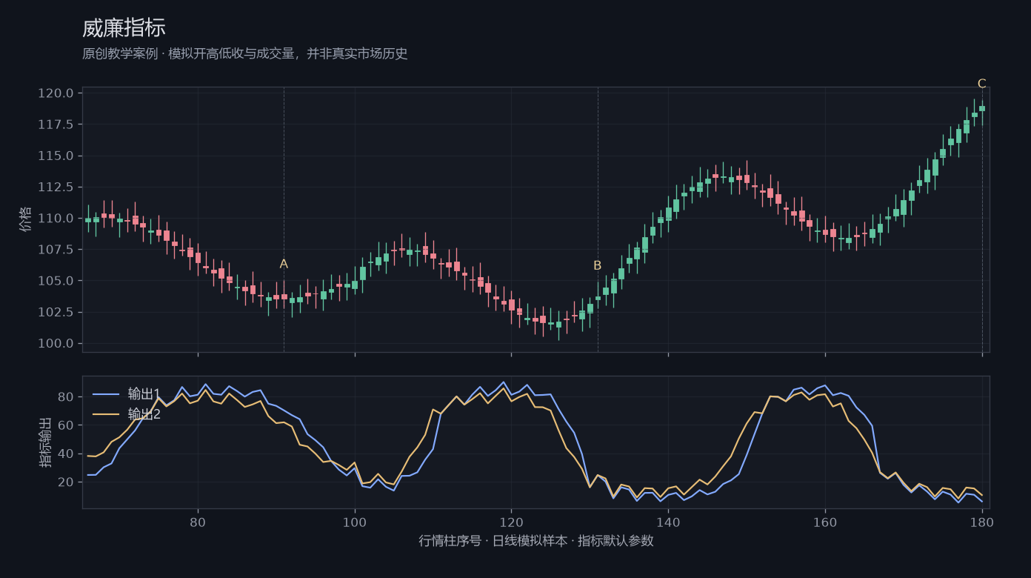The height and width of the screenshot is (578, 1031).
Task: Pick the 112.5 price tick label
Action: pos(56,187)
